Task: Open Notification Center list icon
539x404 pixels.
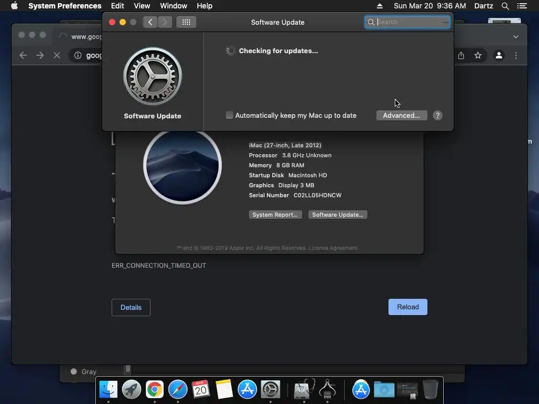Action: (522, 6)
